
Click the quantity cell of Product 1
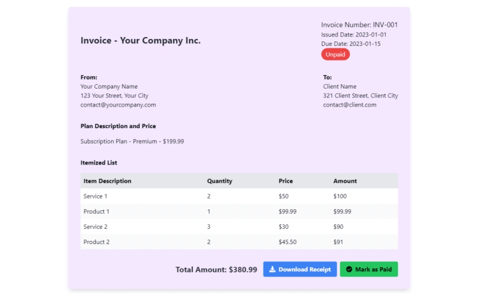[209, 212]
